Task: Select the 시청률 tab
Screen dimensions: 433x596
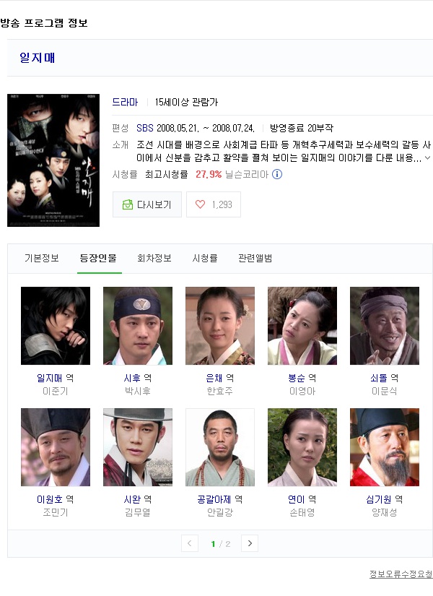Action: 205,259
